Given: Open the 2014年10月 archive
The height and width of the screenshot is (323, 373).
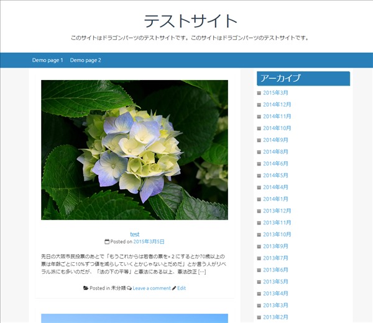Looking at the screenshot, I should coord(277,128).
